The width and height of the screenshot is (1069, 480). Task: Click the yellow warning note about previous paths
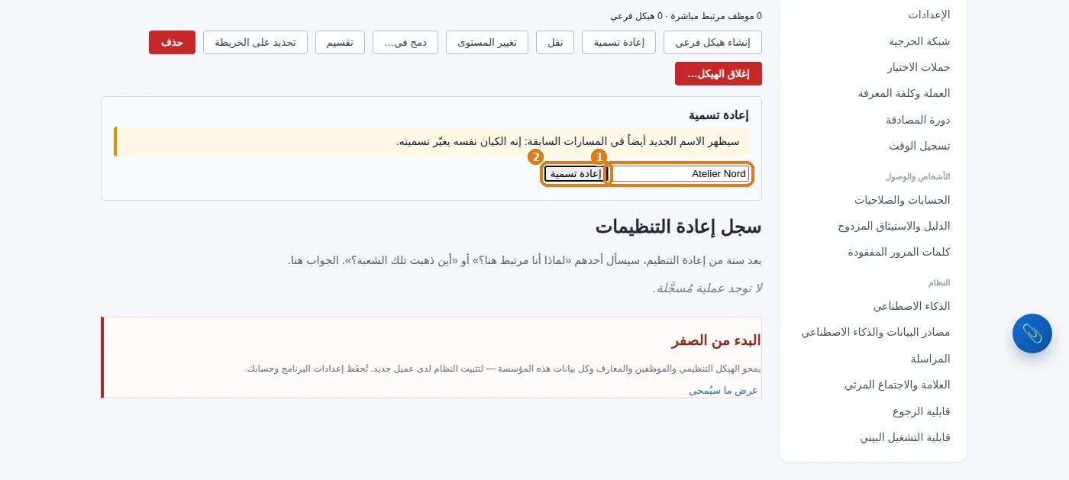(x=431, y=141)
